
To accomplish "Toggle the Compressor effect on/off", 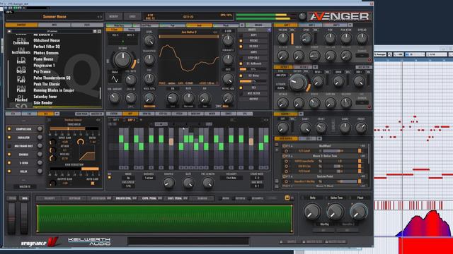I will click(x=9, y=129).
